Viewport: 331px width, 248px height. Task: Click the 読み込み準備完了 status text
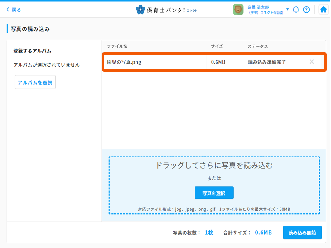click(267, 62)
